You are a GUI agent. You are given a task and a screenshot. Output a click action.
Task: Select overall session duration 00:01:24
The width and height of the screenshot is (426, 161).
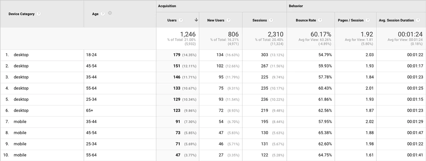[411, 34]
